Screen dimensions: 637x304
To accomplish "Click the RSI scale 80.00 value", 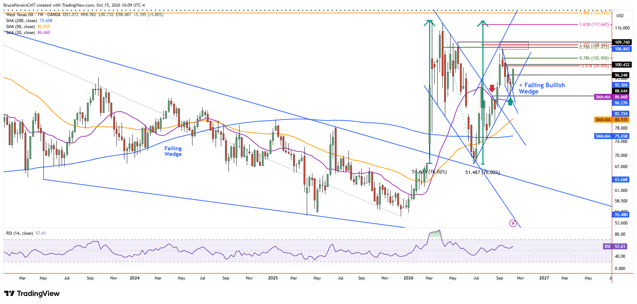I will click(x=620, y=234).
